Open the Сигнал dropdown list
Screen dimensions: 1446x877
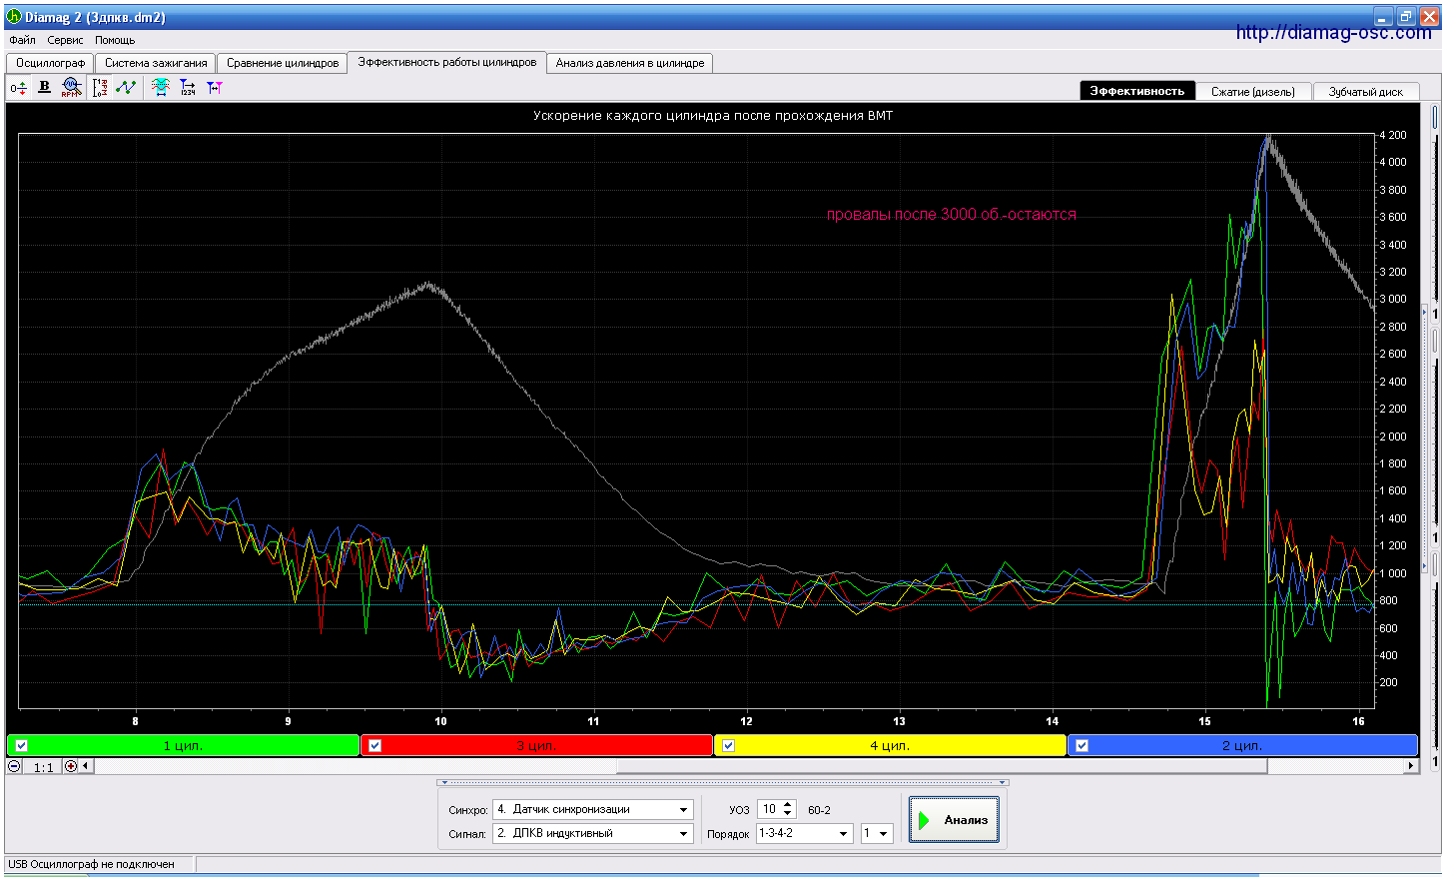(x=684, y=833)
